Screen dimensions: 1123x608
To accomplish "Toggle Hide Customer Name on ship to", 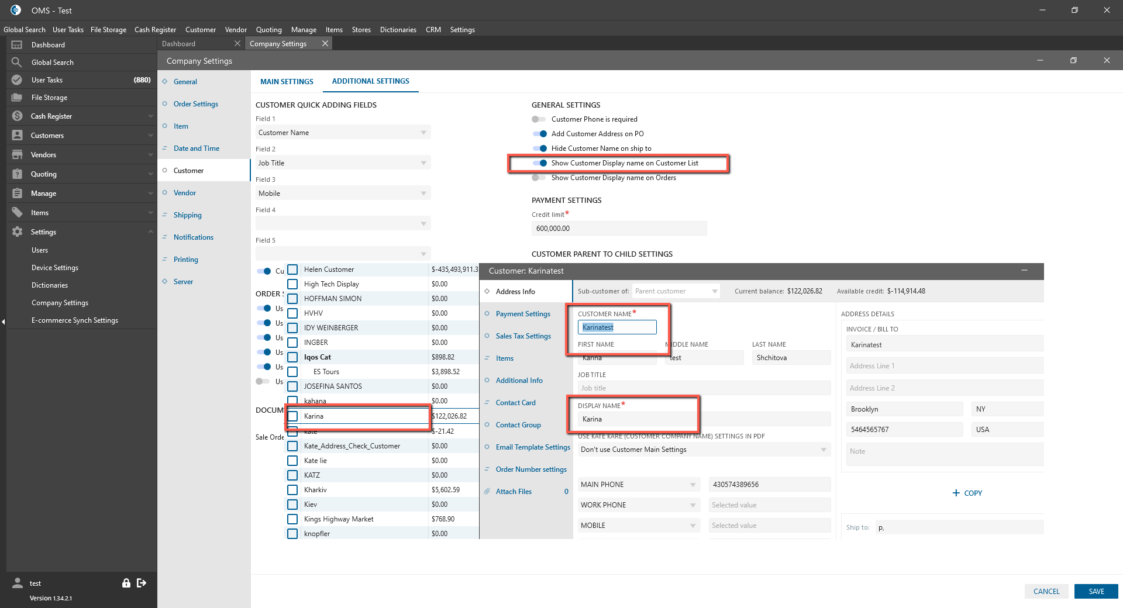I will click(x=540, y=148).
